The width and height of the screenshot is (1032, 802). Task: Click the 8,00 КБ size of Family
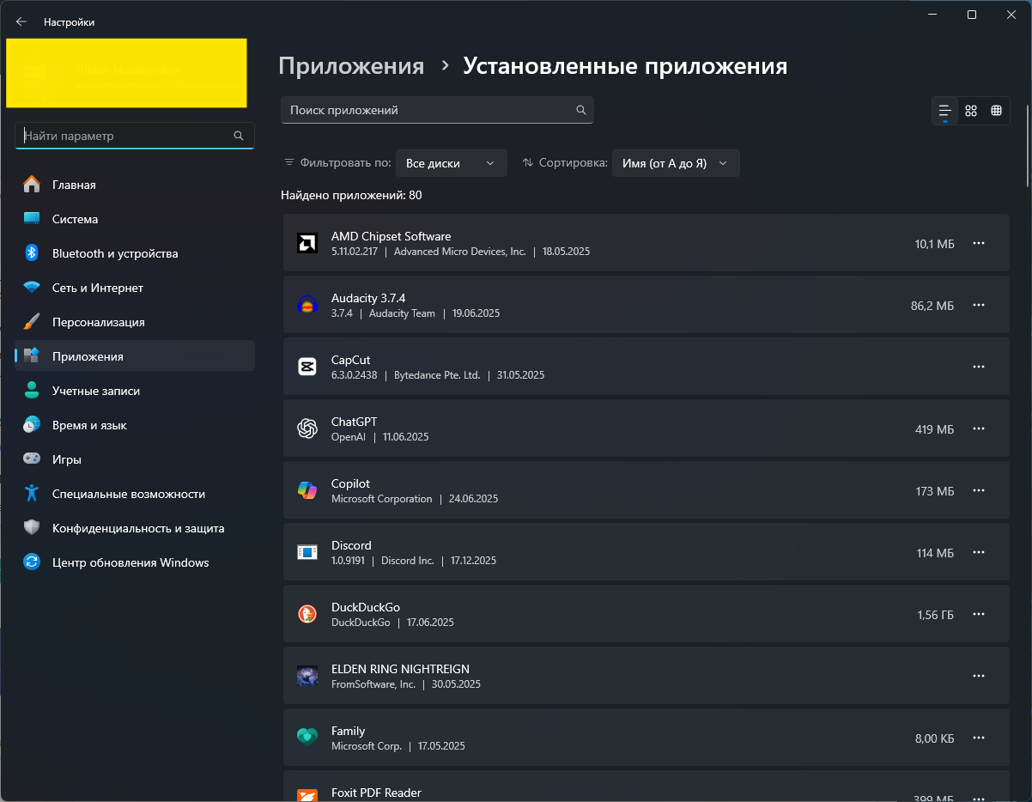coord(934,738)
